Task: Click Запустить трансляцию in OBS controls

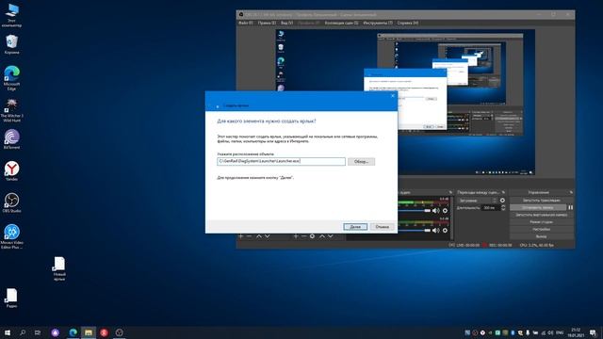Action: pyautogui.click(x=542, y=201)
